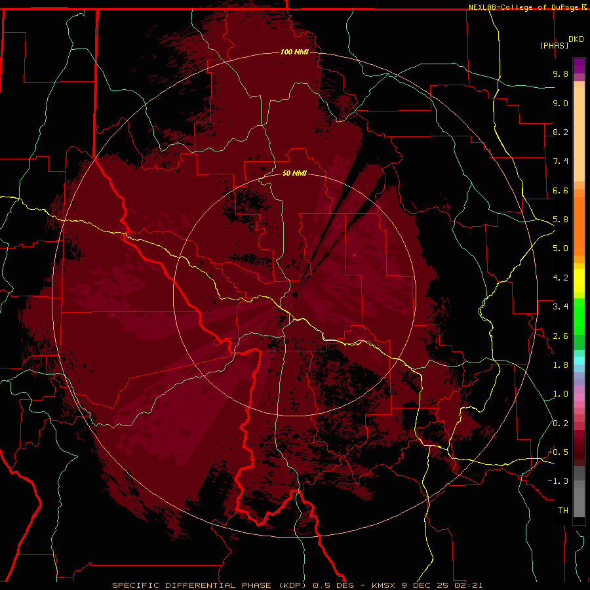
Task: Click the gray segment at the bottom of the color bar
Action: (x=579, y=499)
